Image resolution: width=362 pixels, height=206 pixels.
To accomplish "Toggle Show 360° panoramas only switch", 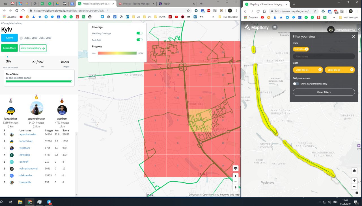I will pyautogui.click(x=296, y=84).
